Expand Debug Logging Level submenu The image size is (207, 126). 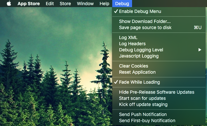pyautogui.click(x=159, y=50)
